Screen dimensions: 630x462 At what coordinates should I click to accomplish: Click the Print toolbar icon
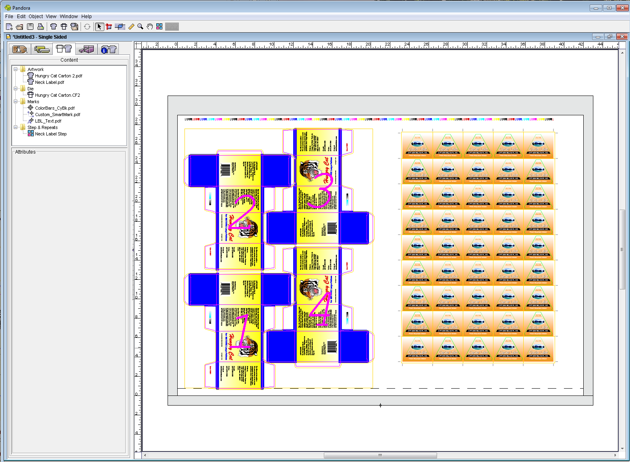pos(41,27)
